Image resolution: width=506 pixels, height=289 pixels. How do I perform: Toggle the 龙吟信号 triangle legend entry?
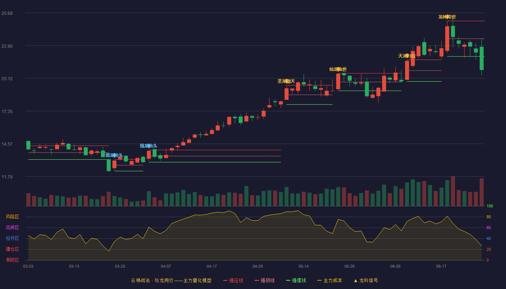[x=366, y=280]
